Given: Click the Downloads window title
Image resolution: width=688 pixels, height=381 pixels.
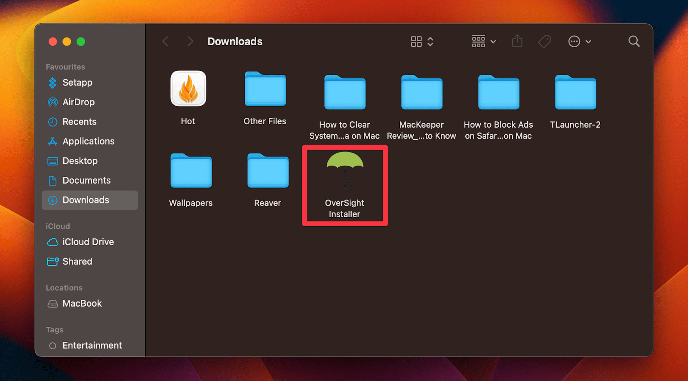Looking at the screenshot, I should pos(235,41).
